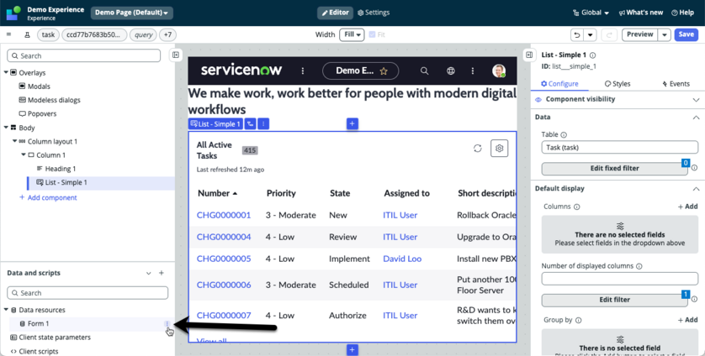Click the David Loo assigned-to link
This screenshot has height=356, width=705.
click(402, 259)
